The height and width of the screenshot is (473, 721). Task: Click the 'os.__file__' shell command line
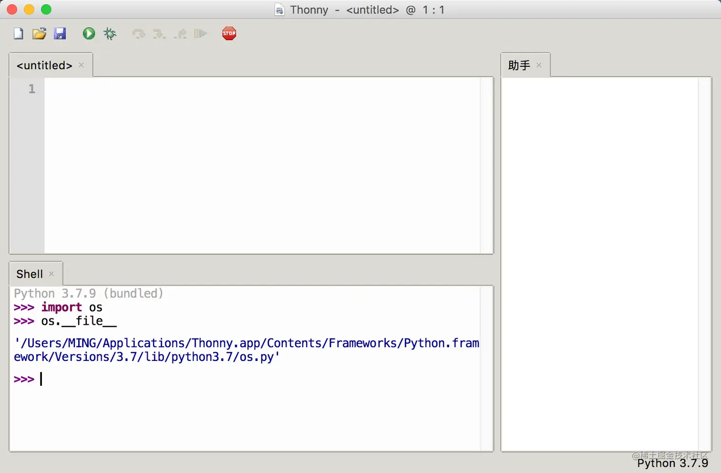65,321
